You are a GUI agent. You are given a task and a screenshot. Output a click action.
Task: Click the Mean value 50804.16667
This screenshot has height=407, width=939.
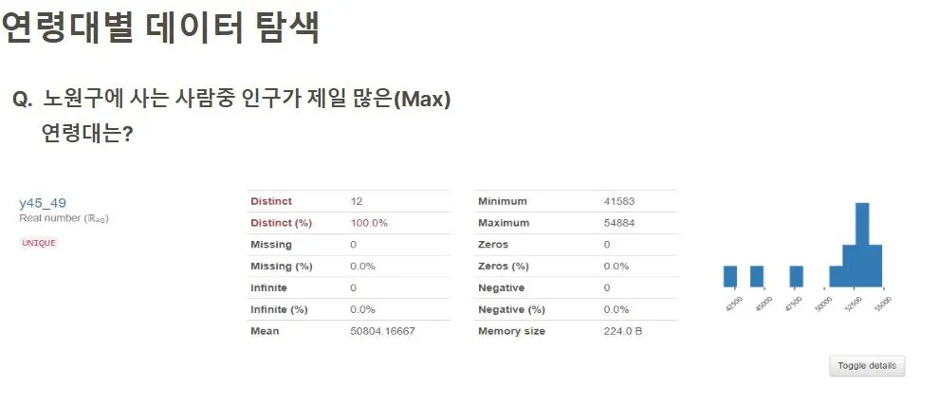point(382,331)
